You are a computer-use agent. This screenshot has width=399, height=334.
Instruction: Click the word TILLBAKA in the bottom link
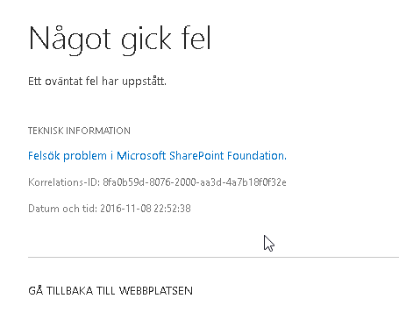pyautogui.click(x=70, y=291)
